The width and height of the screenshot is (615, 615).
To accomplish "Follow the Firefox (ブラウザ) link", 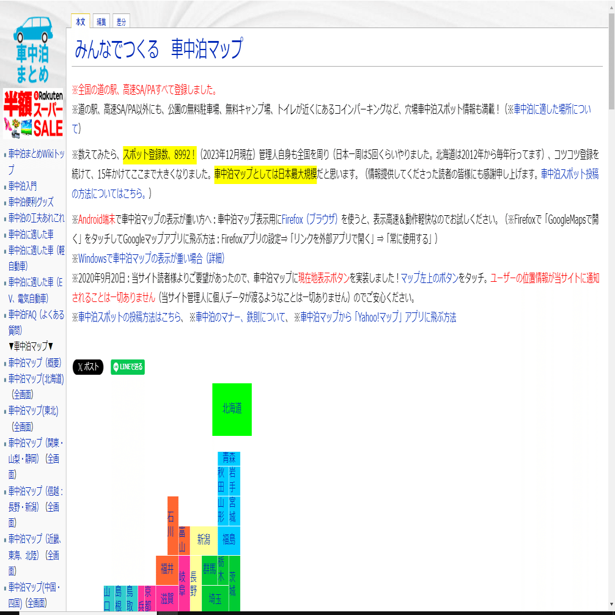I will tap(309, 219).
